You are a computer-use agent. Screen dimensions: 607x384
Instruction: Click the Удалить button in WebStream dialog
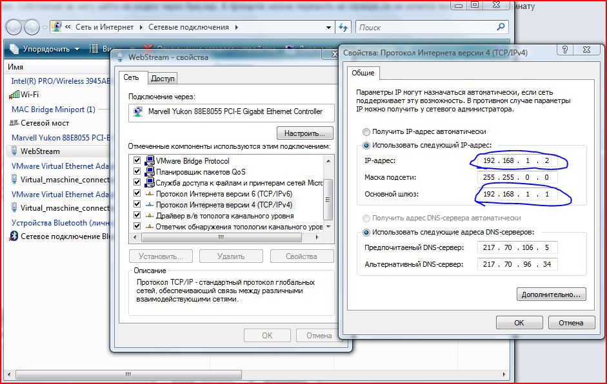pyautogui.click(x=231, y=256)
